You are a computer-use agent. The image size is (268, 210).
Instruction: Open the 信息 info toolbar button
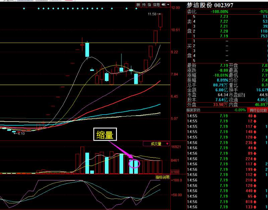(x=156, y=5)
